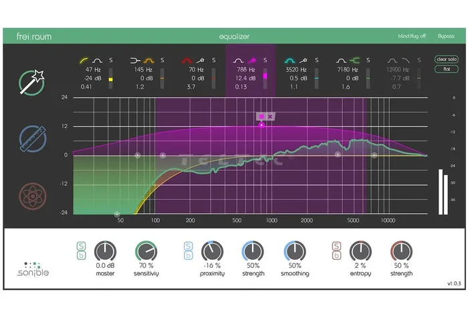
Task: Click the x on the magenta band handle
Action: (x=270, y=117)
